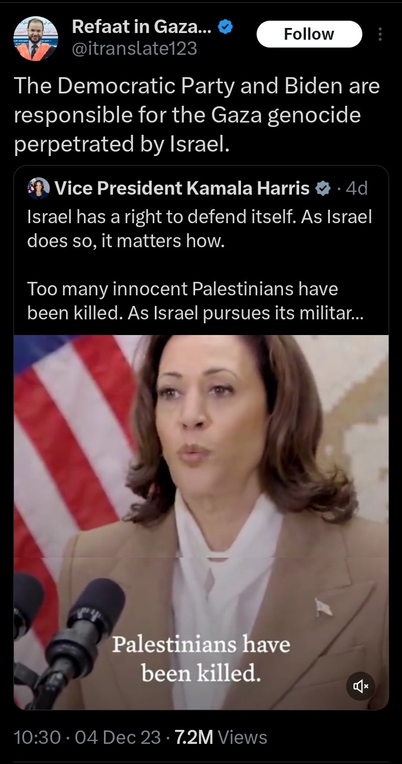Expand the truncated quoted text ending in militar...
The image size is (402, 764).
tap(195, 314)
